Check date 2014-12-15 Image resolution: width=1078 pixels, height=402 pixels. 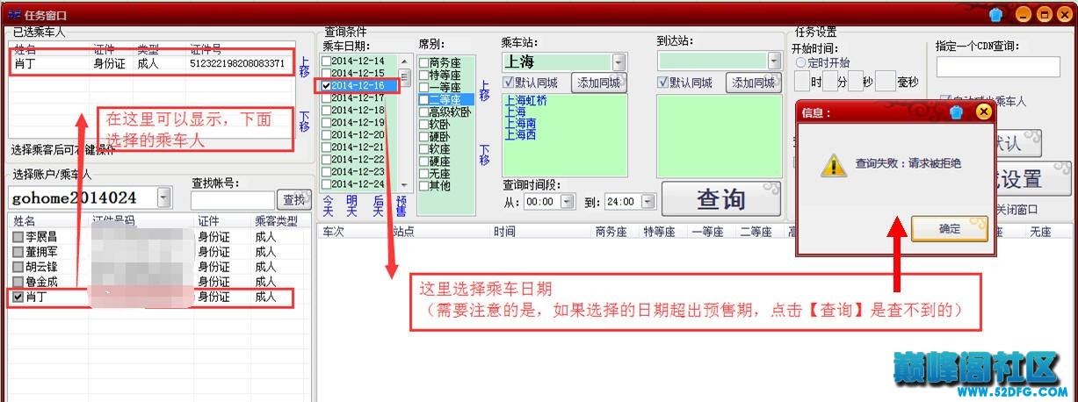[327, 74]
